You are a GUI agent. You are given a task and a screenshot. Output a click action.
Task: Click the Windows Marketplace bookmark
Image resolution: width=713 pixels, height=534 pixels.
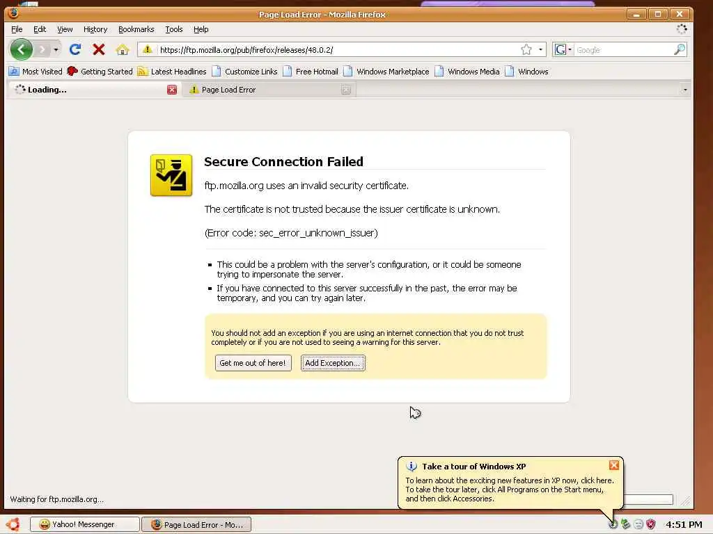(x=386, y=72)
